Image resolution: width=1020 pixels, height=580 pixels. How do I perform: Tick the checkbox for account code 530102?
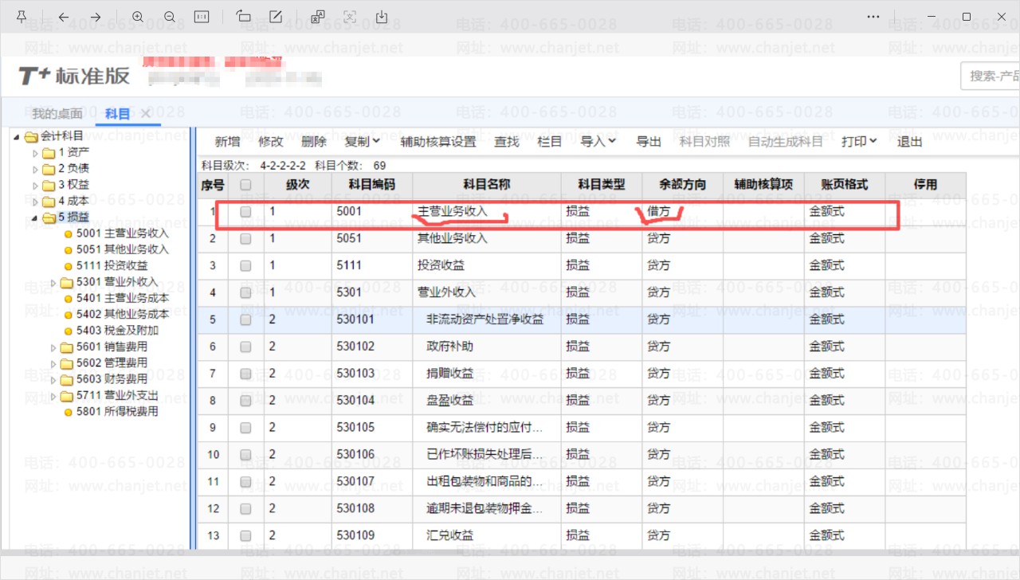coord(245,347)
